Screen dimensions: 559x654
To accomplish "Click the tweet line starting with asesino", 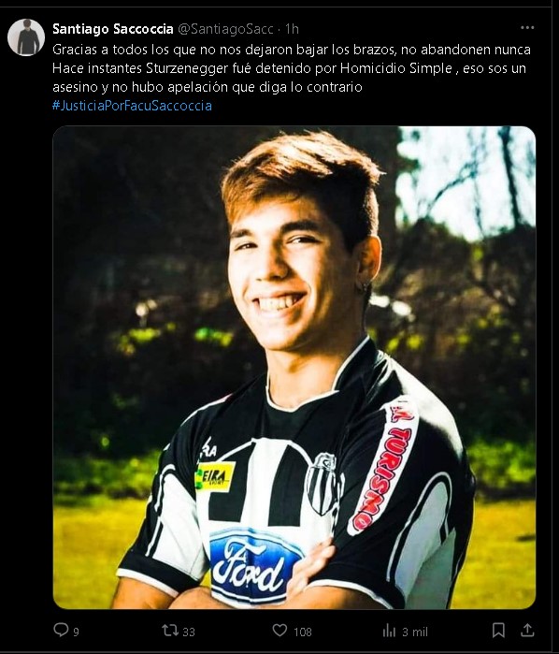I will (x=208, y=87).
